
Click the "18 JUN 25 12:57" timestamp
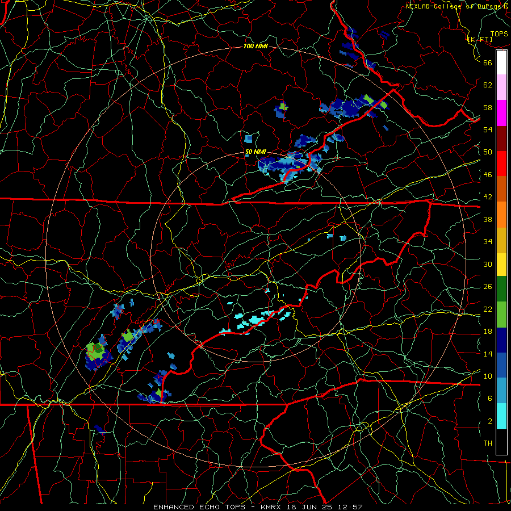(324, 507)
